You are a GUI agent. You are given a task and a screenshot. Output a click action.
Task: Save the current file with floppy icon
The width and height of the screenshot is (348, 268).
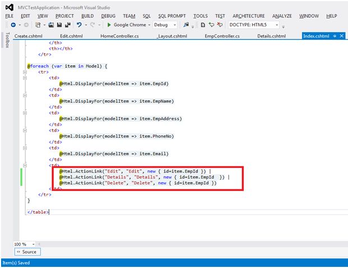tap(59, 25)
